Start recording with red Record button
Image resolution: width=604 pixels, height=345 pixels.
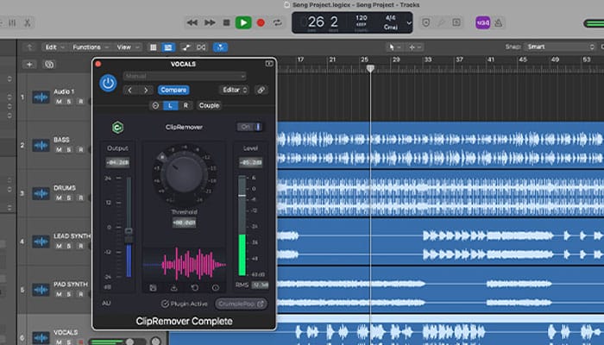coord(261,22)
